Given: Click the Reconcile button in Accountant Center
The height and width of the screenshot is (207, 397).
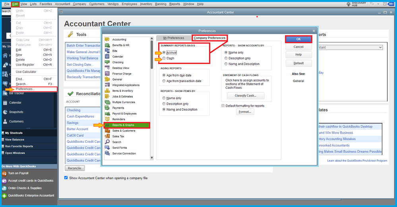Looking at the screenshot, I should [75, 168].
